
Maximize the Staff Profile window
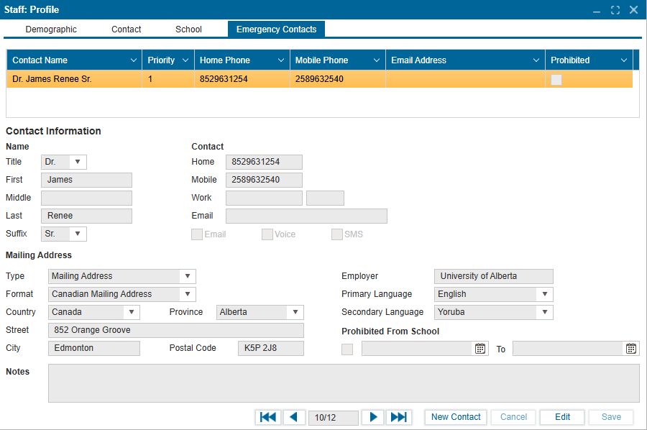(615, 10)
